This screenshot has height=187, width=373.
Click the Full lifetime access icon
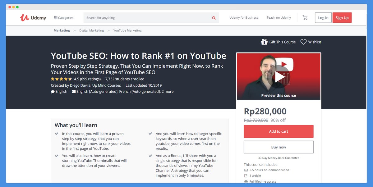click(x=246, y=181)
